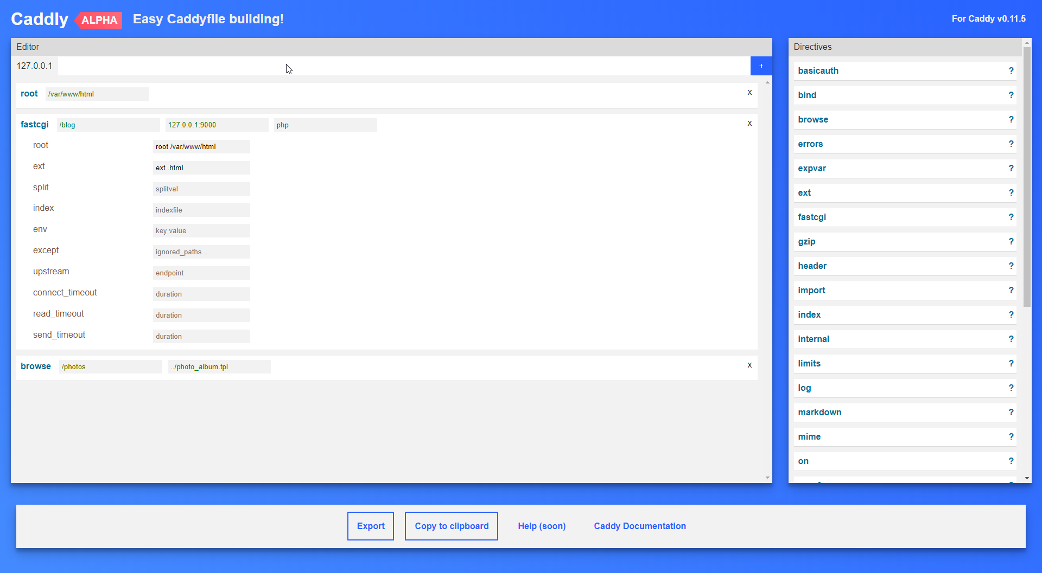Open help for import directive
This screenshot has width=1042, height=573.
1011,290
